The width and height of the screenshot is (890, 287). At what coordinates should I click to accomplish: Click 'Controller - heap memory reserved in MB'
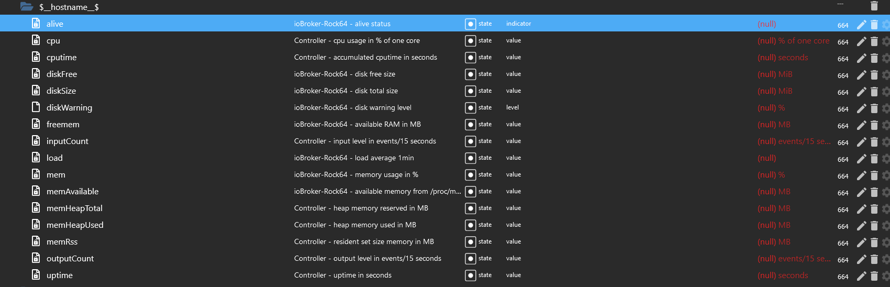pos(361,208)
